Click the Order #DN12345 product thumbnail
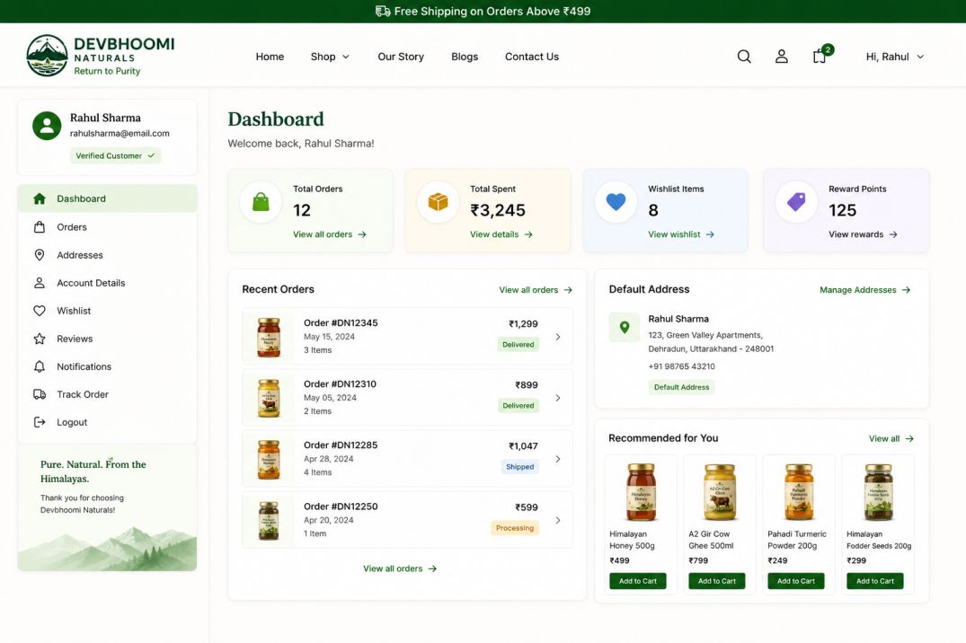 269,337
